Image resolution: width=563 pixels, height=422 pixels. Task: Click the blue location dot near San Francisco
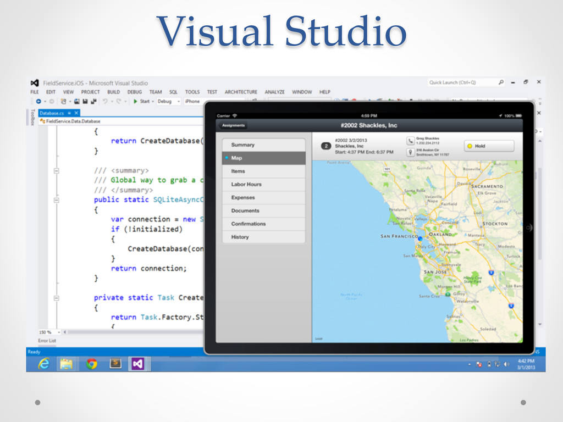[x=420, y=238]
